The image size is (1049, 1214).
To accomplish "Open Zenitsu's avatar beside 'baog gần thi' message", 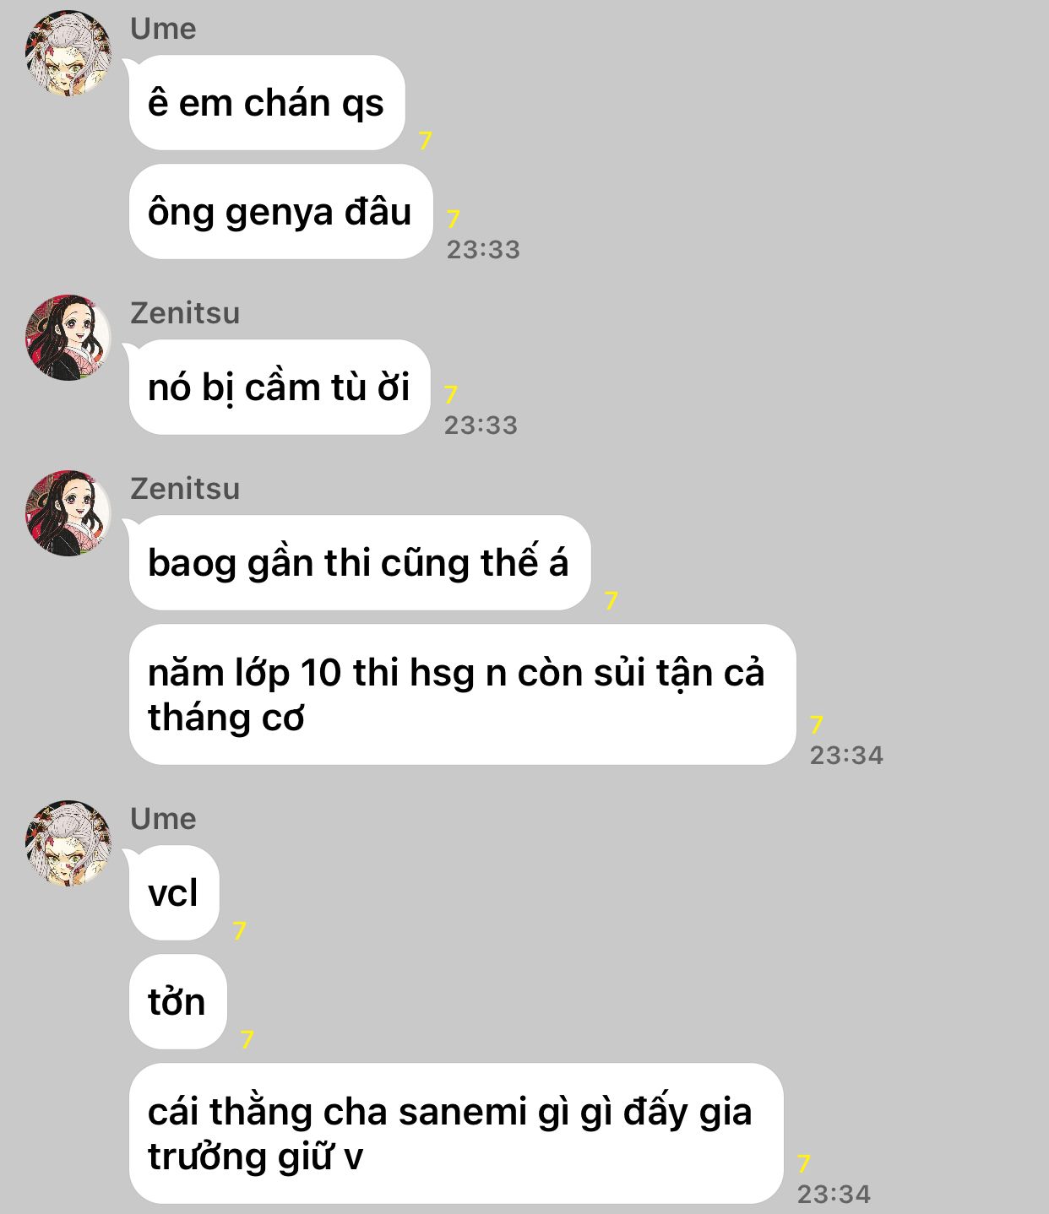I will click(x=68, y=512).
